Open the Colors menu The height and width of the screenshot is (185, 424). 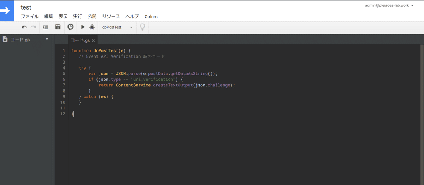tap(151, 17)
